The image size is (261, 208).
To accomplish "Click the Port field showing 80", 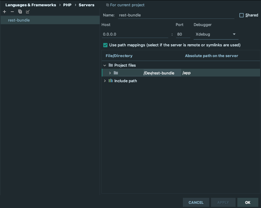I will coord(183,34).
